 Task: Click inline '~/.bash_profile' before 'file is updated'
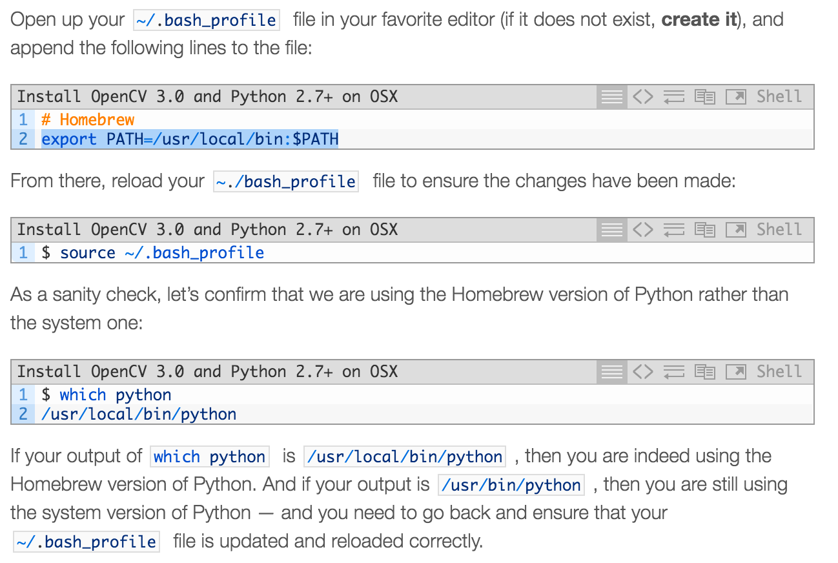pos(87,542)
